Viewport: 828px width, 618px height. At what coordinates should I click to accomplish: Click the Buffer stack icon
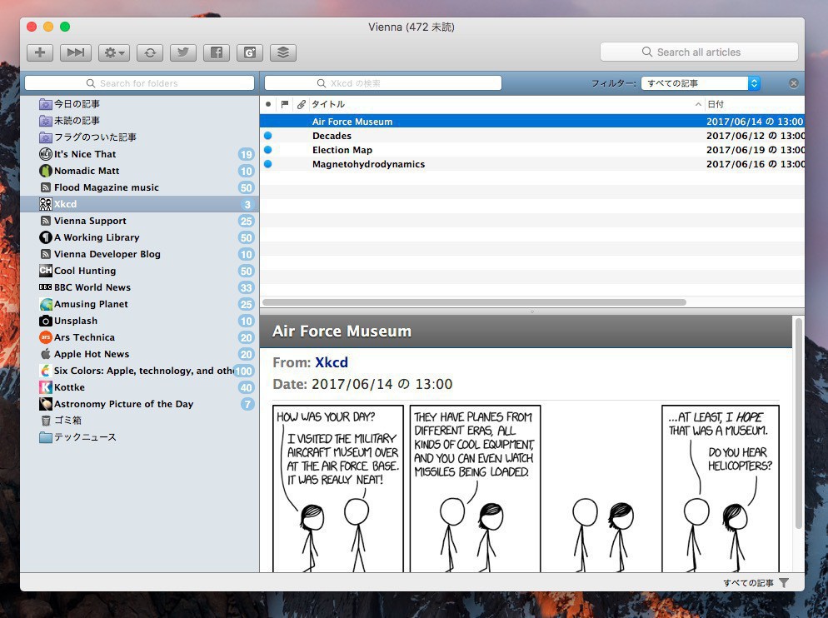[283, 52]
